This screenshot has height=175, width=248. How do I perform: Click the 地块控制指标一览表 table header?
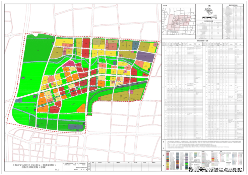click(x=202, y=40)
